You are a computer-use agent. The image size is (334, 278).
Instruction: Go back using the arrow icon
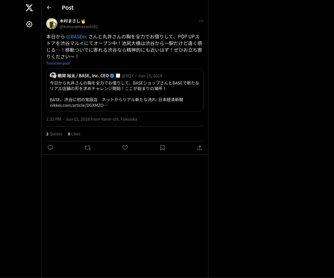tap(49, 8)
